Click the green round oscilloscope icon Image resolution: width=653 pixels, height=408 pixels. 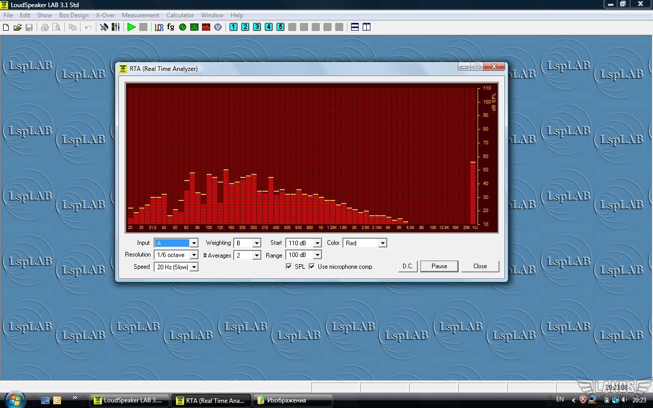click(183, 27)
